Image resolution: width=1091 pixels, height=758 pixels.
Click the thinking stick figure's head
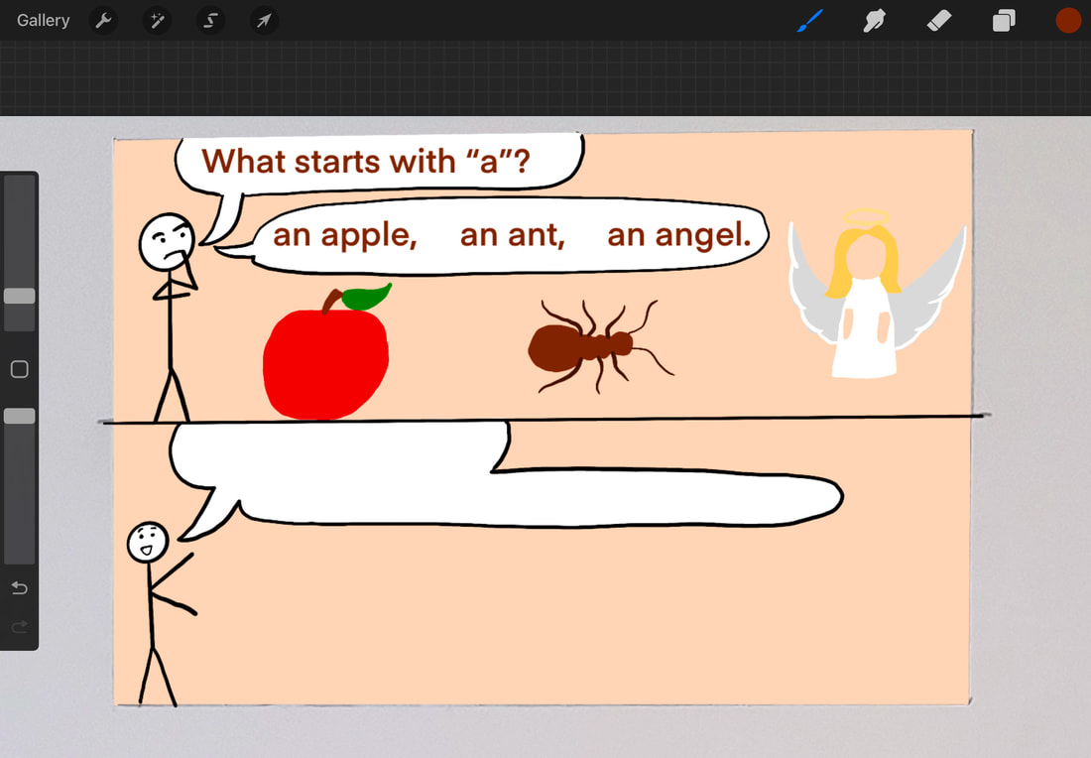point(167,242)
